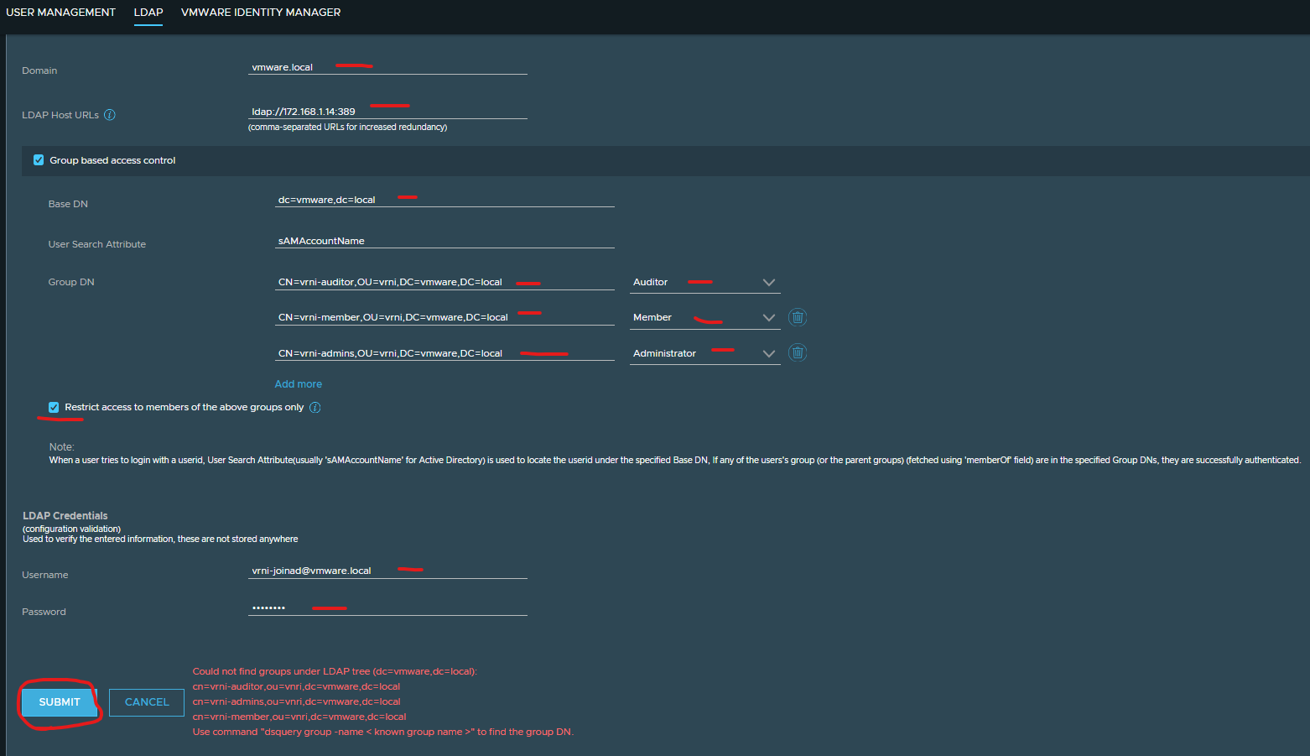Viewport: 1310px width, 756px height.
Task: Switch to User Management tab
Action: pyautogui.click(x=60, y=13)
